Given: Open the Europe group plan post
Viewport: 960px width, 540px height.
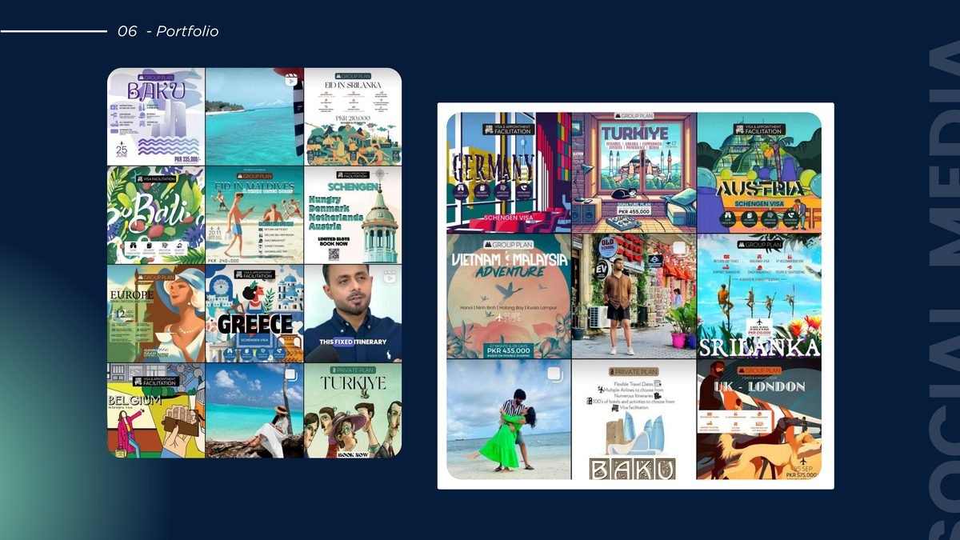Looking at the screenshot, I should (x=157, y=314).
